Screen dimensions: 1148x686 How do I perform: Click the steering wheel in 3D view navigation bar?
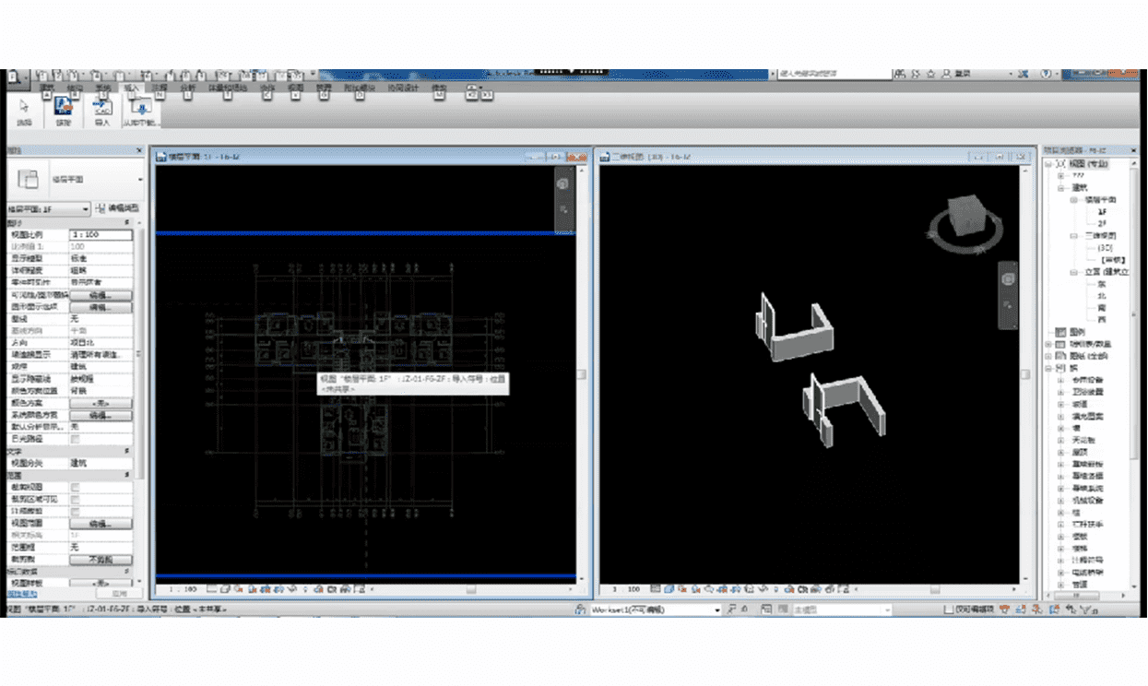(x=1008, y=278)
